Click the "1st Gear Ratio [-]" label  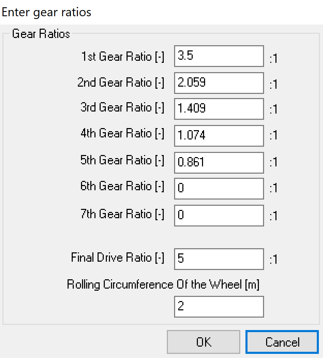123,56
